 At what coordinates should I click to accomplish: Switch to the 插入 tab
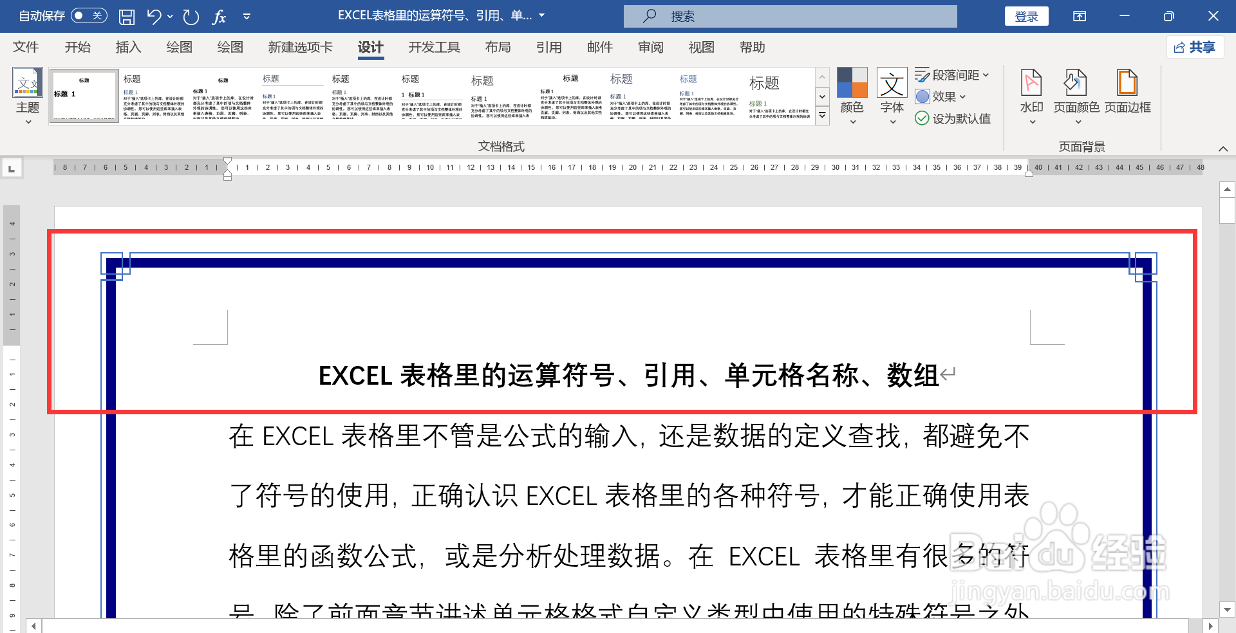[128, 47]
